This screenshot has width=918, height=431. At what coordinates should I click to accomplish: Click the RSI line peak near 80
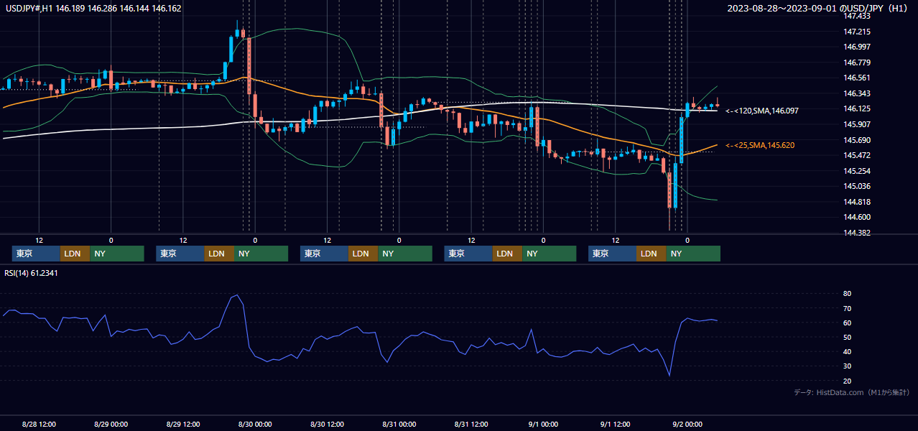tap(237, 295)
